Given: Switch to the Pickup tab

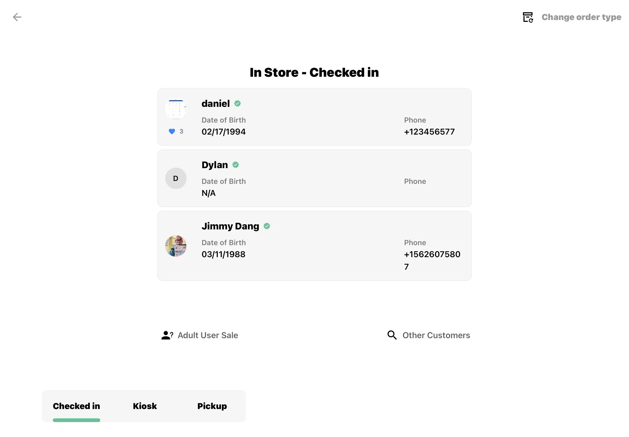Looking at the screenshot, I should pyautogui.click(x=212, y=406).
